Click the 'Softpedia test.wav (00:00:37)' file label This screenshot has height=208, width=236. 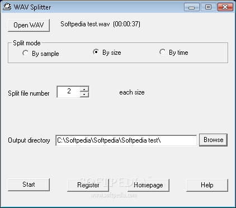coord(100,24)
